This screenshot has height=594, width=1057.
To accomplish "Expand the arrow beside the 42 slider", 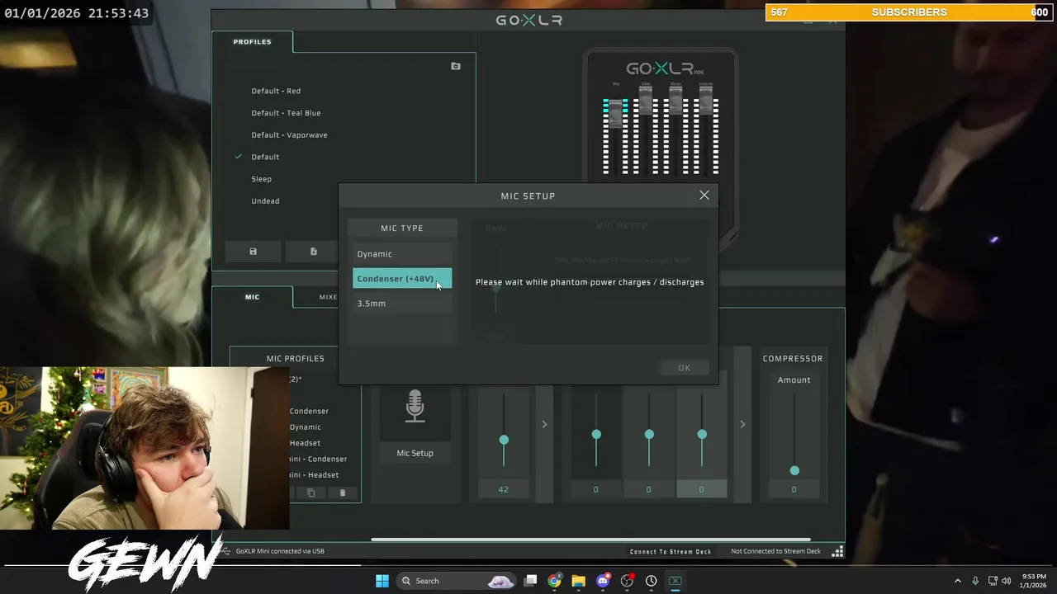I will (x=544, y=424).
